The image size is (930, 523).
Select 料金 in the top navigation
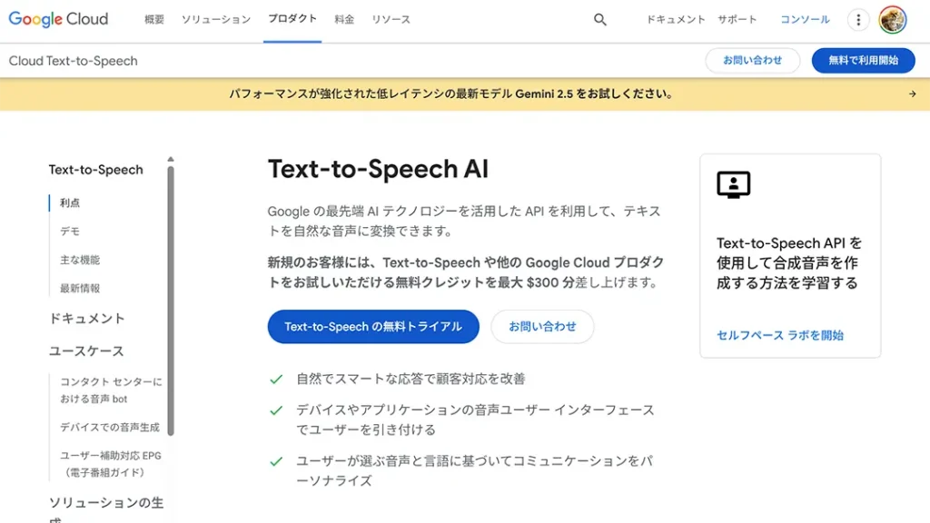click(344, 18)
